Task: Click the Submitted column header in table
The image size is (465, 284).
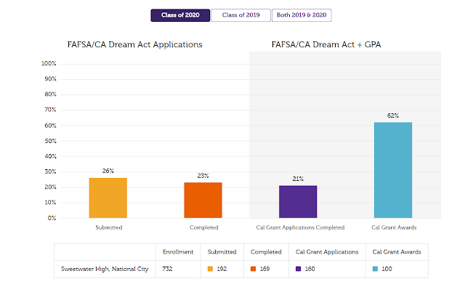Action: coord(222,252)
